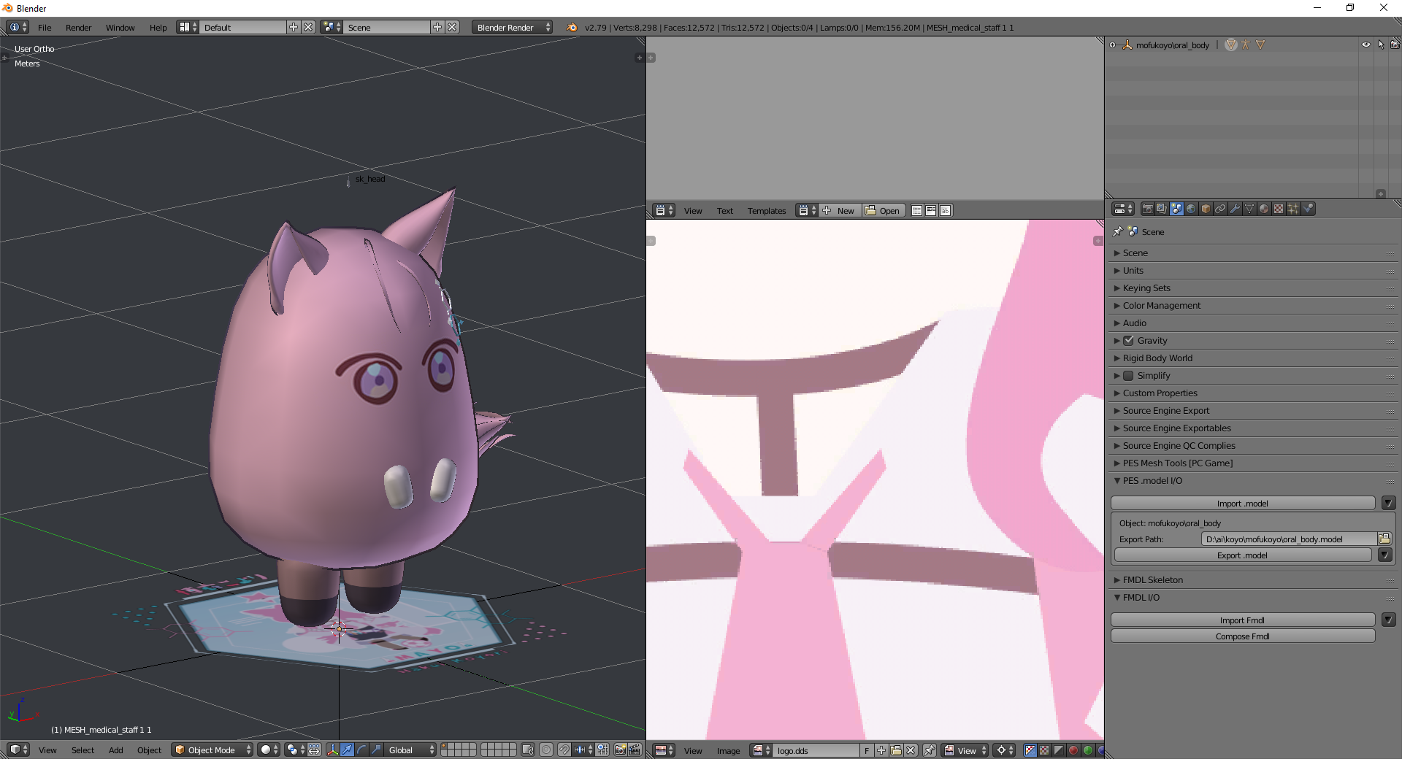The image size is (1402, 759).
Task: Open the Constraints properties tab (chain icon)
Action: tap(1220, 209)
